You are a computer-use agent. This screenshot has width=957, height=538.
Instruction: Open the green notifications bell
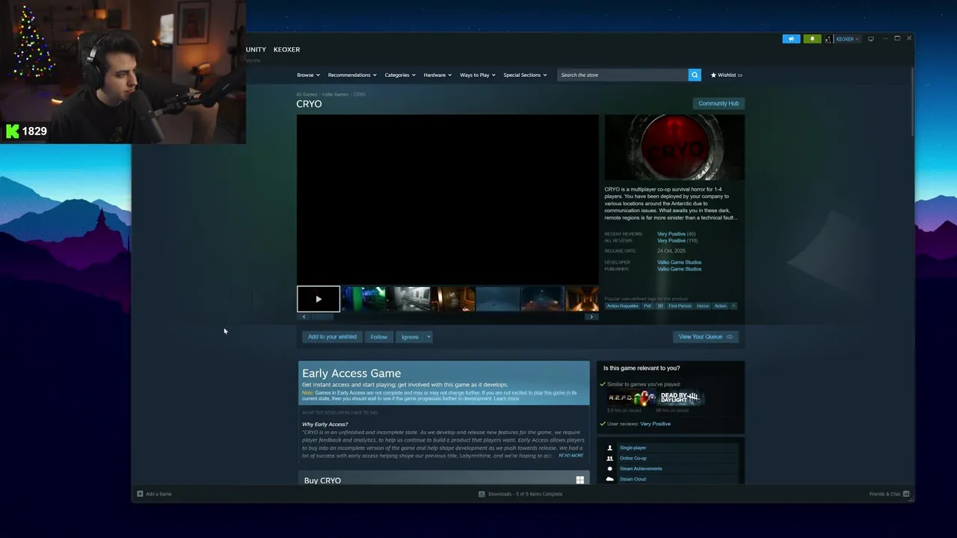(812, 39)
